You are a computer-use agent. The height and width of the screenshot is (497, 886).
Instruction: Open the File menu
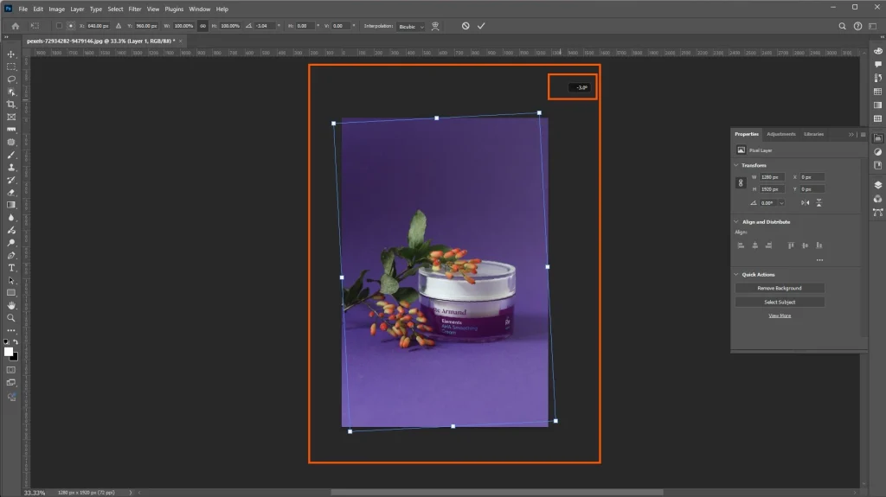pos(23,9)
